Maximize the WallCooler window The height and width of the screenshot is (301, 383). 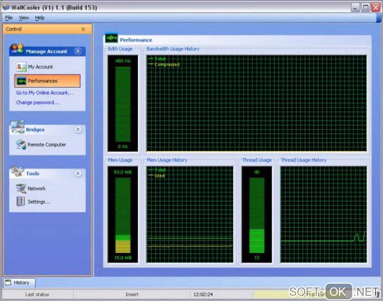tap(365, 8)
